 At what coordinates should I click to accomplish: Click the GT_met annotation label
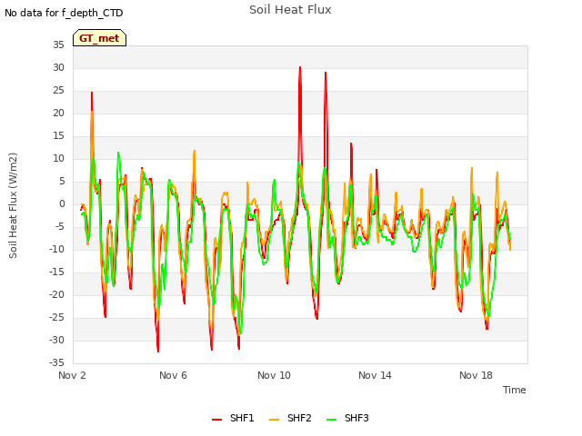tap(99, 38)
